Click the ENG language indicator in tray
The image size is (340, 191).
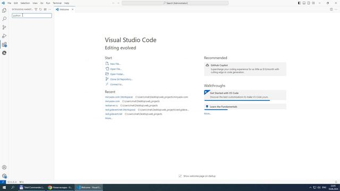[324, 187]
